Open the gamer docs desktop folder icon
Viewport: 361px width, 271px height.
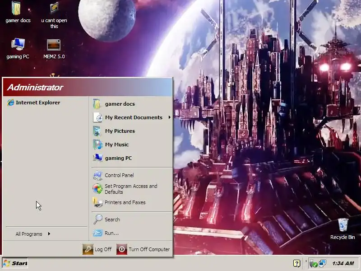click(16, 8)
